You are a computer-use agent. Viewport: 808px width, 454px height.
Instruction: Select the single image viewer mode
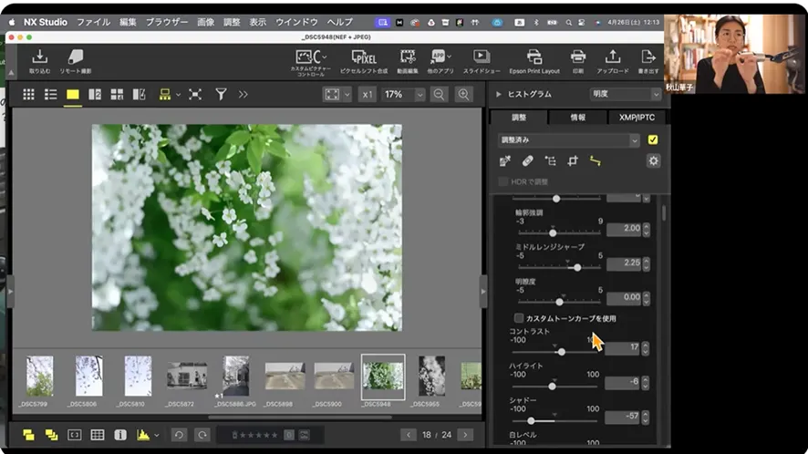[73, 94]
